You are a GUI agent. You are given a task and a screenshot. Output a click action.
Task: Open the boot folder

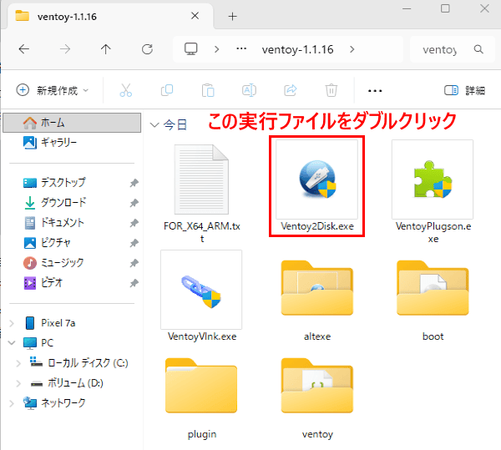click(433, 288)
